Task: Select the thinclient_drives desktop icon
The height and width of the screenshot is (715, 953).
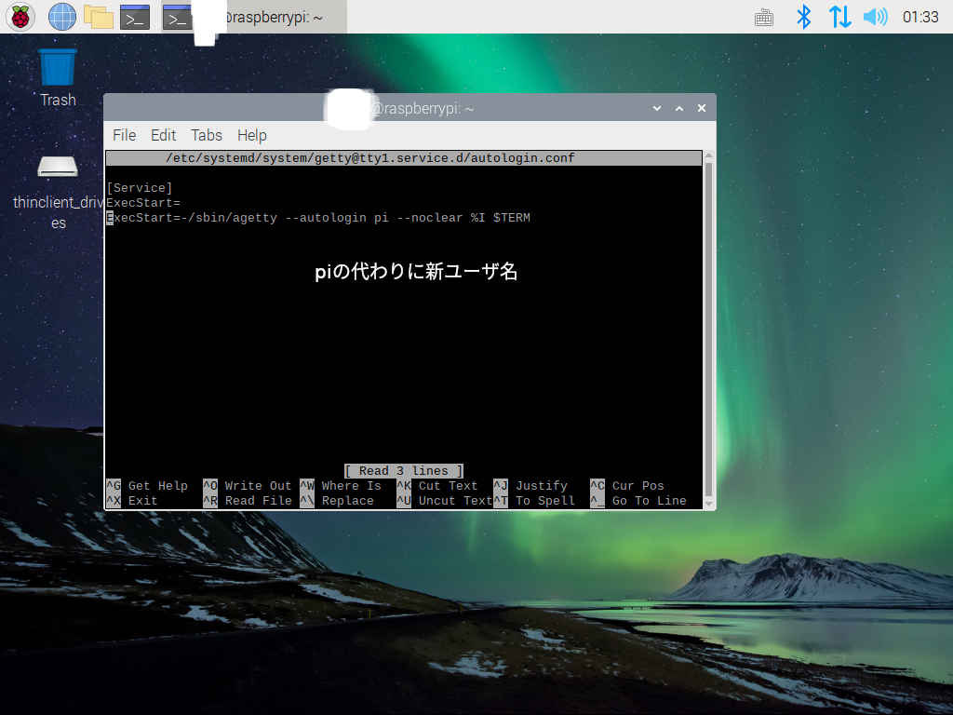Action: (x=58, y=192)
